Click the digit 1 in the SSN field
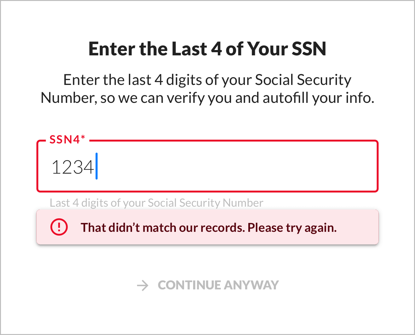 pyautogui.click(x=56, y=167)
